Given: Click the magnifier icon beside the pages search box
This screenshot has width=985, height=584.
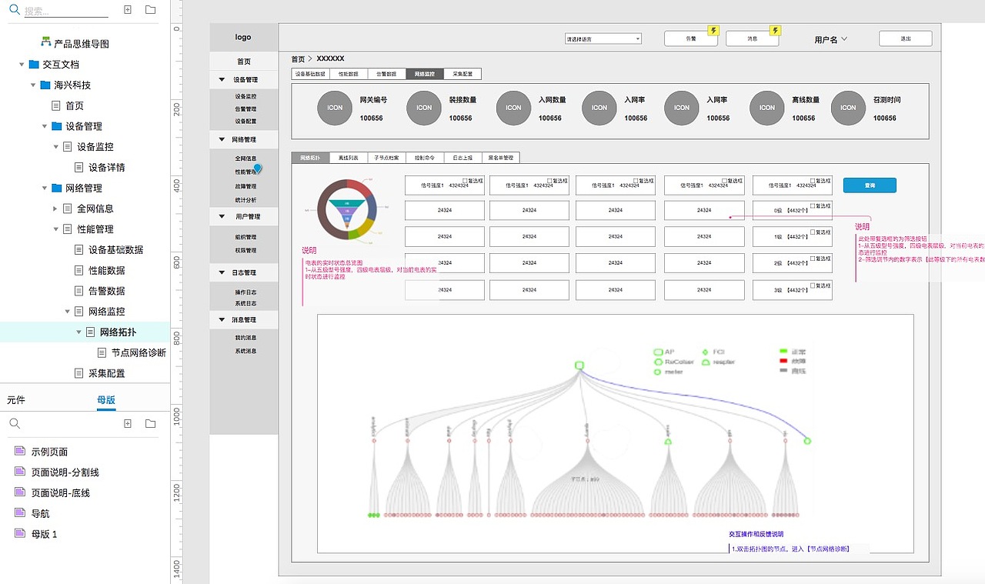Looking at the screenshot, I should pos(15,11).
